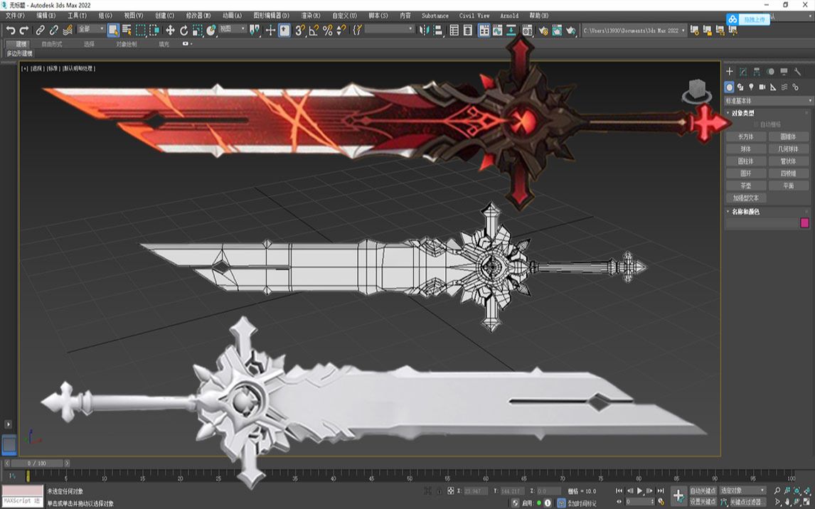815x509 pixels.
Task: Switch to the 自由形式 ribbon tab
Action: click(x=51, y=44)
